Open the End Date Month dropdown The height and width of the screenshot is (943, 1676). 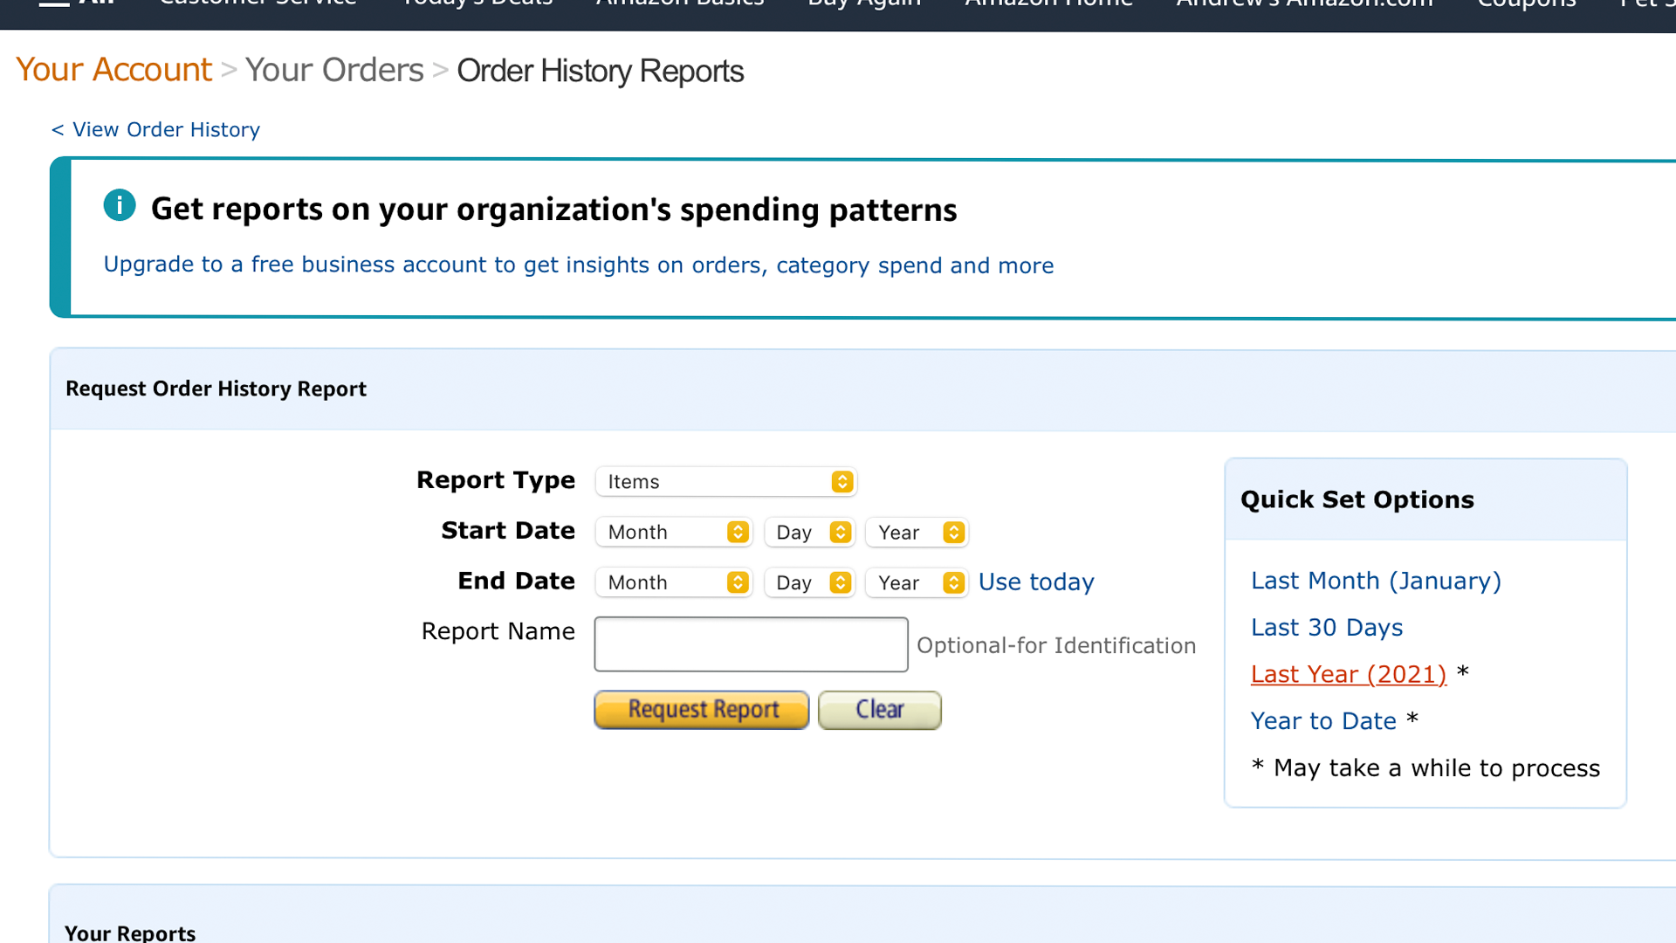[674, 582]
